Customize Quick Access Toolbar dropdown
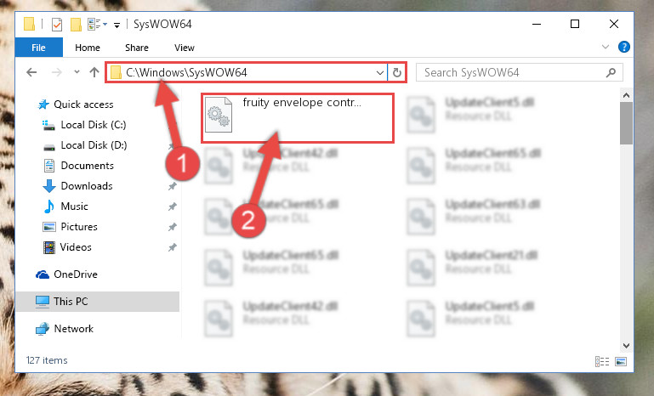 [117, 25]
